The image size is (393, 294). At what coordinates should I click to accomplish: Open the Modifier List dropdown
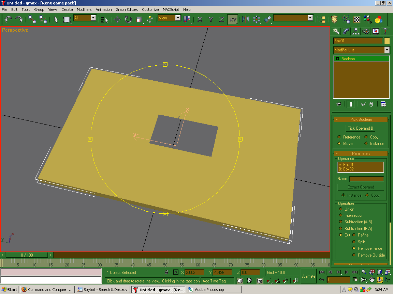387,50
